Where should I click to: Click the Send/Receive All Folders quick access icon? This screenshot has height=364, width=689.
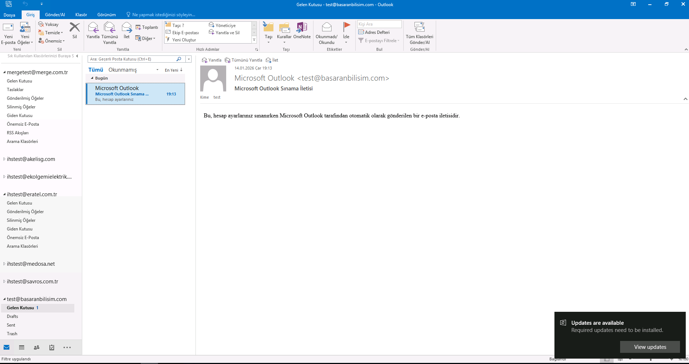9,4
